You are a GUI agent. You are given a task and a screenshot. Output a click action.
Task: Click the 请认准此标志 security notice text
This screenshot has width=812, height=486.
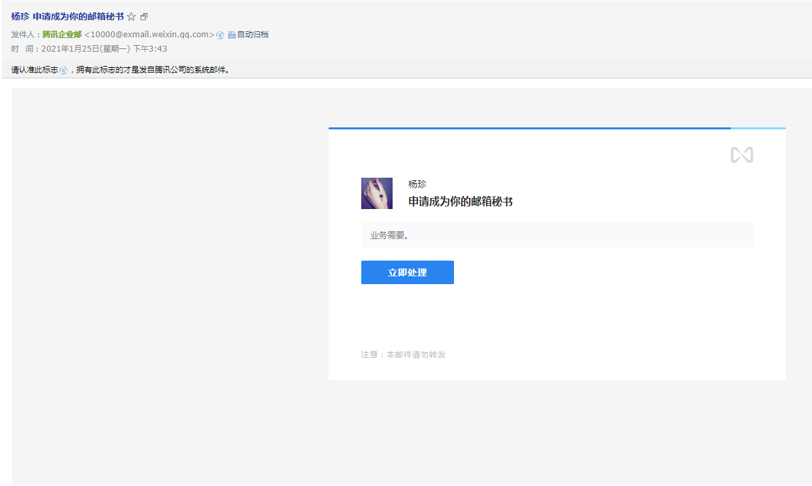(34, 70)
